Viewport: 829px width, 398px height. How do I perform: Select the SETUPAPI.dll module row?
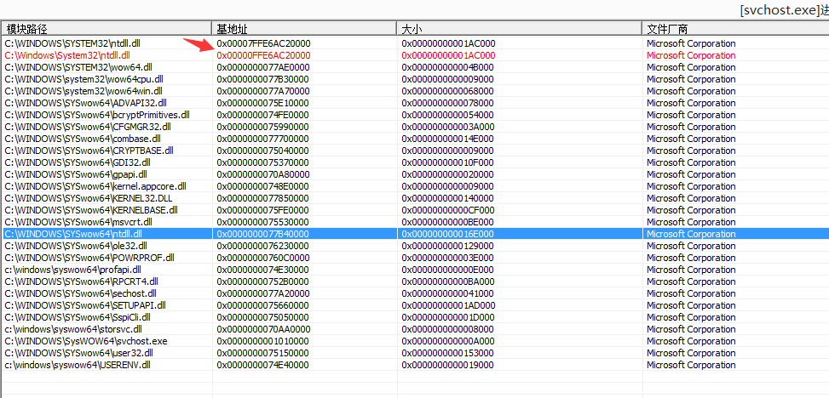click(x=416, y=305)
